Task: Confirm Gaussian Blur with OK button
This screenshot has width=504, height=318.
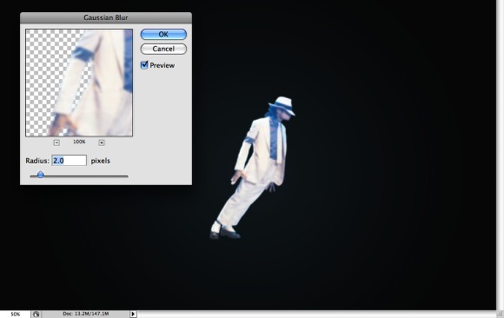Action: [x=163, y=34]
